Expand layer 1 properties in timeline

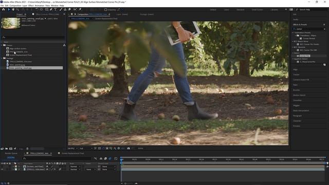13,166
